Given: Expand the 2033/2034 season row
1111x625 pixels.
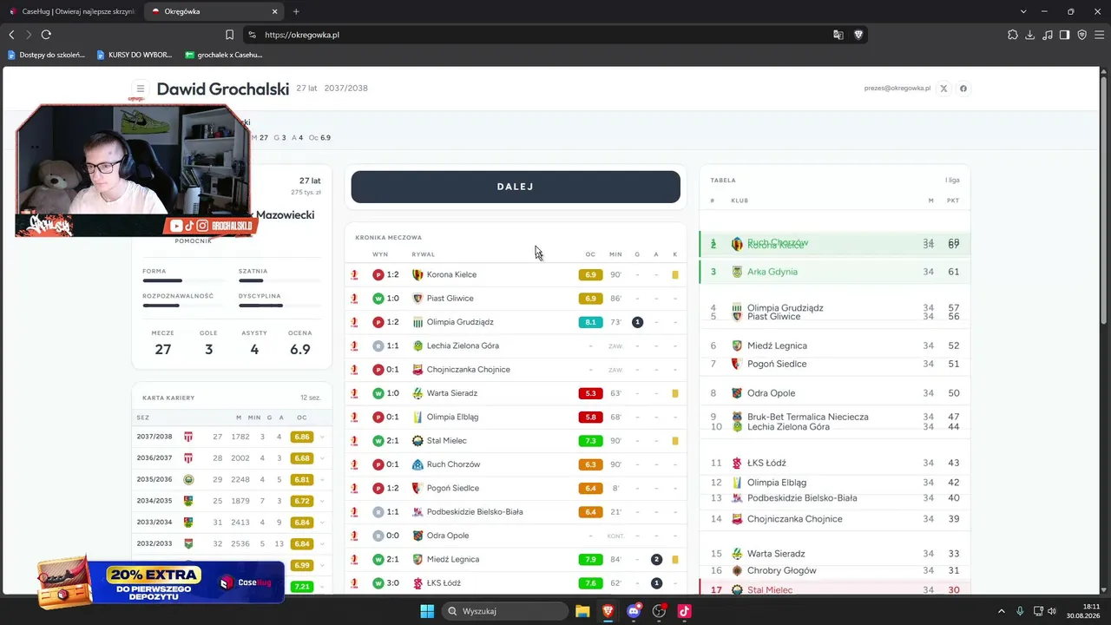Looking at the screenshot, I should (322, 523).
